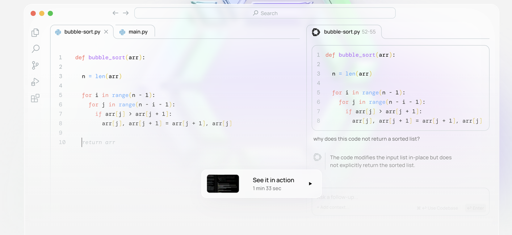
Task: Click 'def bubble_sort(arr):' in left editor
Action: (110, 57)
